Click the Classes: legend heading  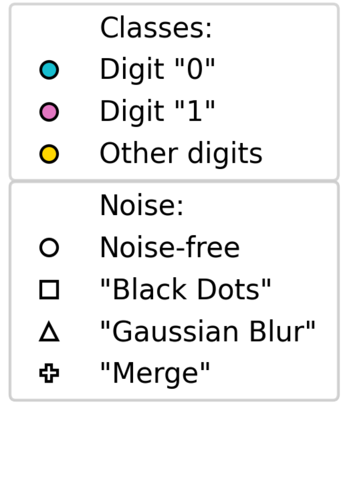coord(156,28)
